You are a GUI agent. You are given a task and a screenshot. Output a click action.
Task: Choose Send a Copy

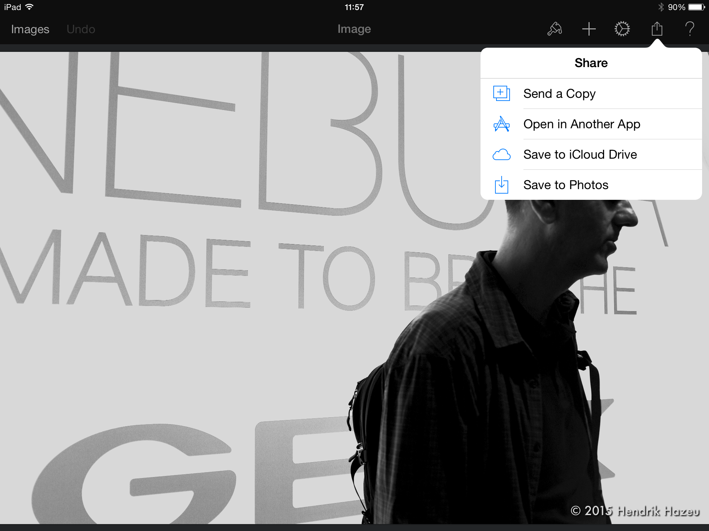[591, 94]
